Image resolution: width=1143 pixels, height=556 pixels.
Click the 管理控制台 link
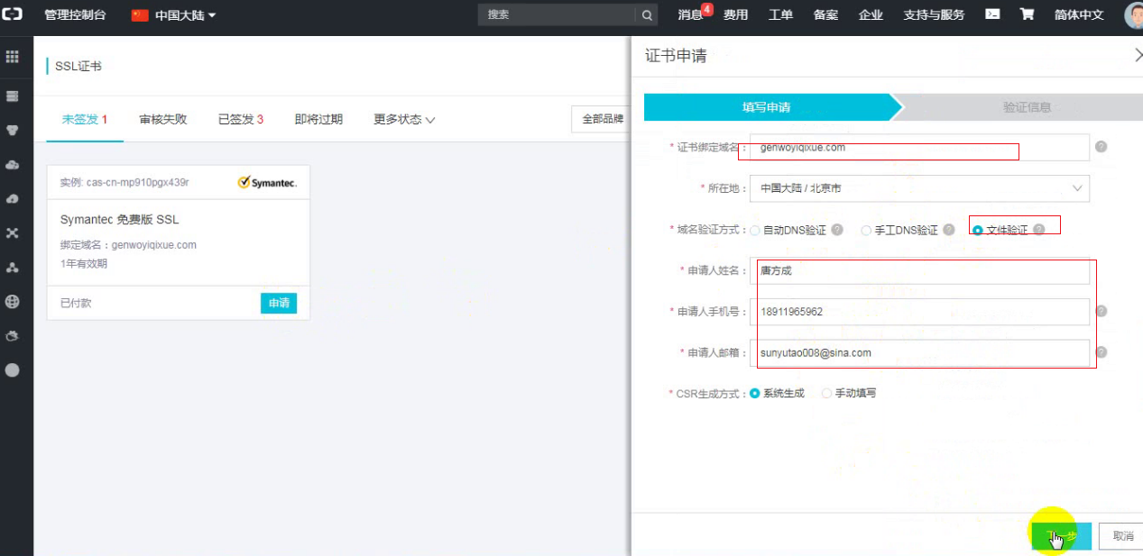(75, 15)
